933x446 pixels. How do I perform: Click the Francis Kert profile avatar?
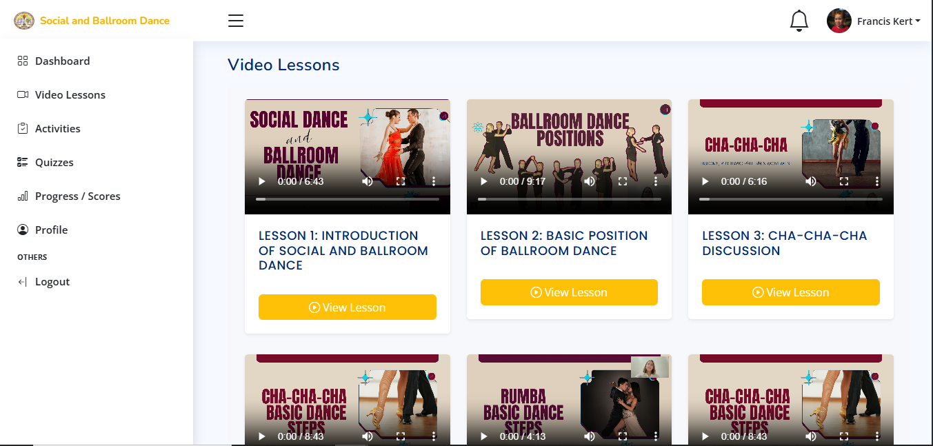839,21
